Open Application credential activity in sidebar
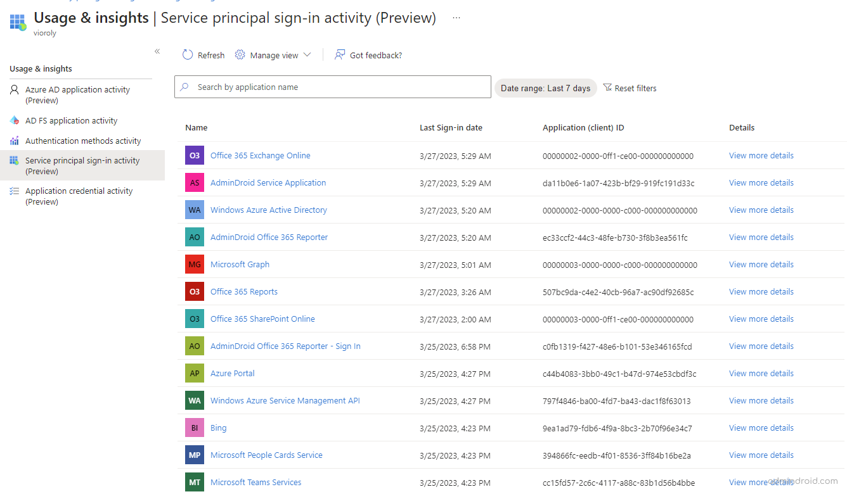This screenshot has height=494, width=847. pyautogui.click(x=82, y=196)
